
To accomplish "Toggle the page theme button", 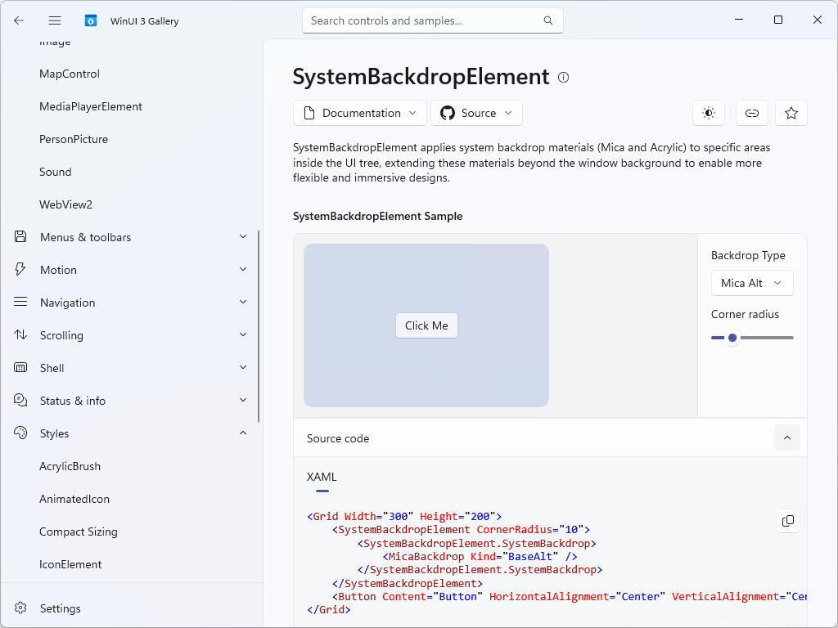I will point(709,113).
